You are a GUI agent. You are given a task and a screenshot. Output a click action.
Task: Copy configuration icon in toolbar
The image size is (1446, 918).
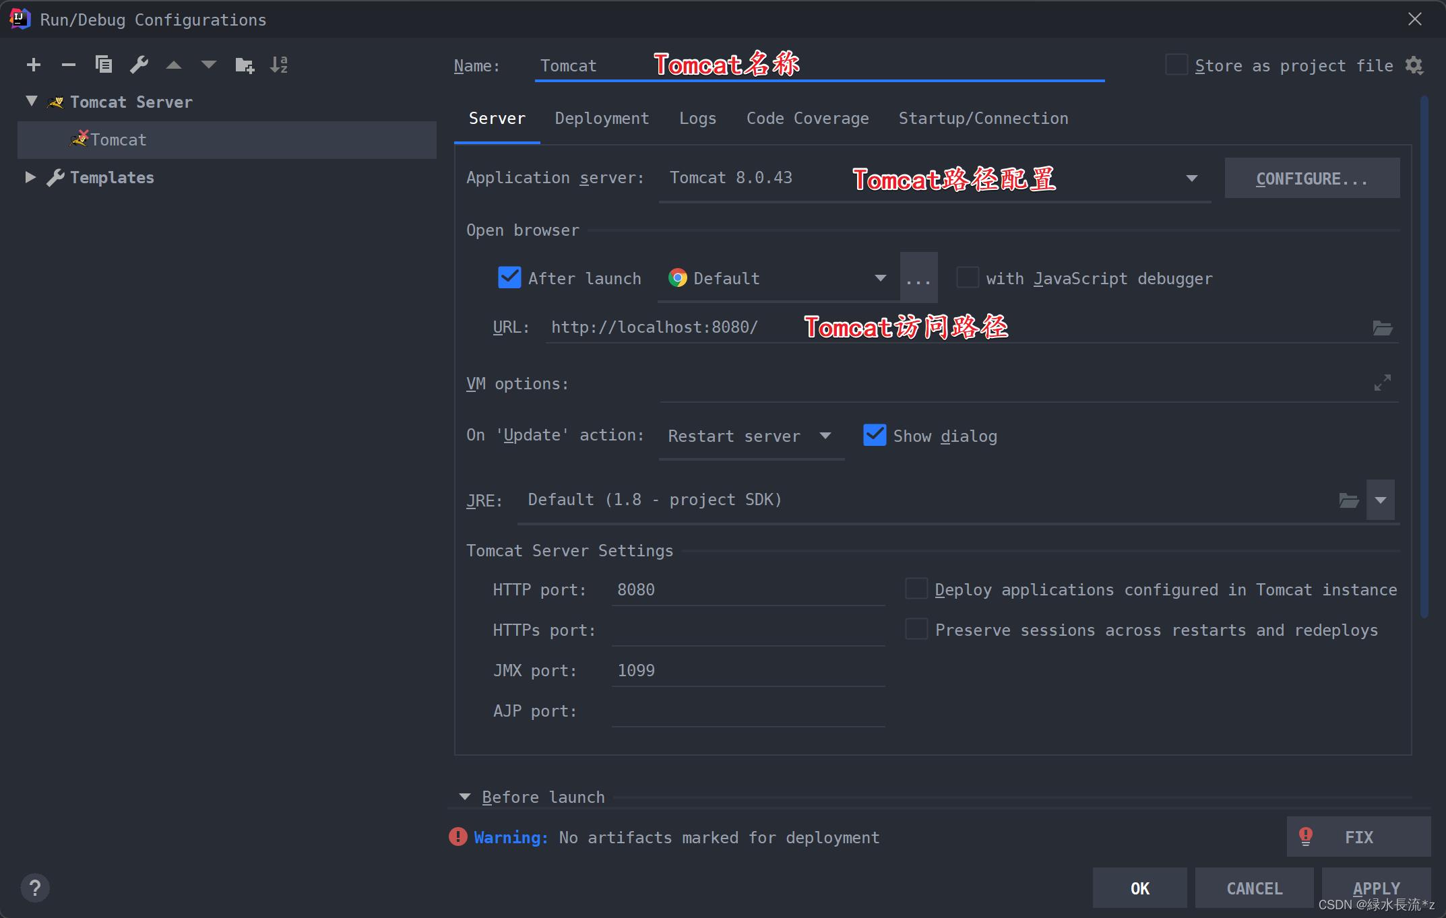coord(104,65)
